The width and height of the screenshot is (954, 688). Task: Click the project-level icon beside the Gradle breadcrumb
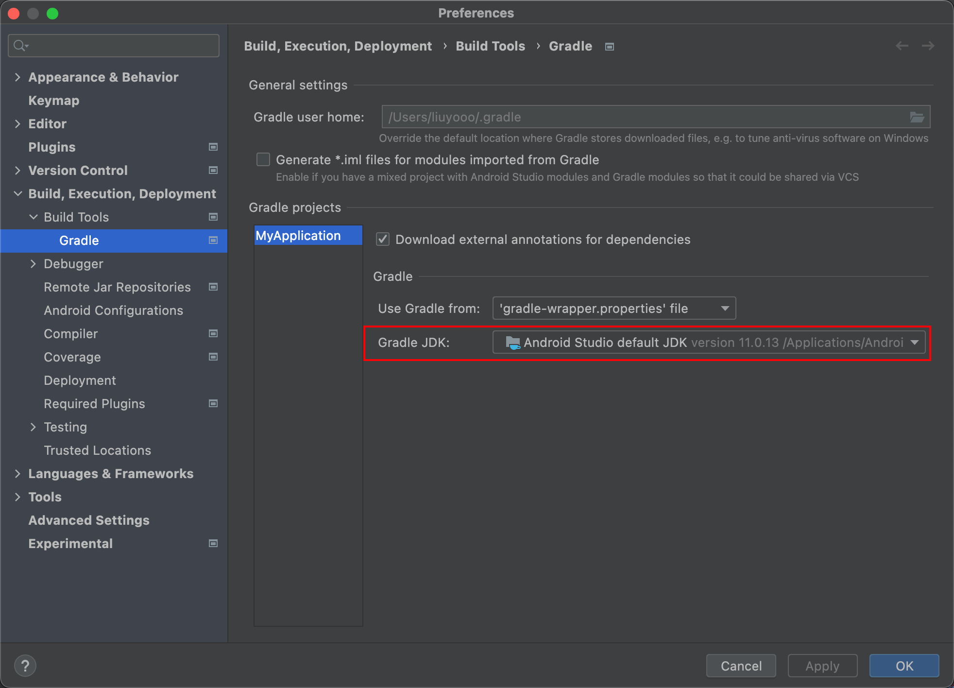pos(610,47)
